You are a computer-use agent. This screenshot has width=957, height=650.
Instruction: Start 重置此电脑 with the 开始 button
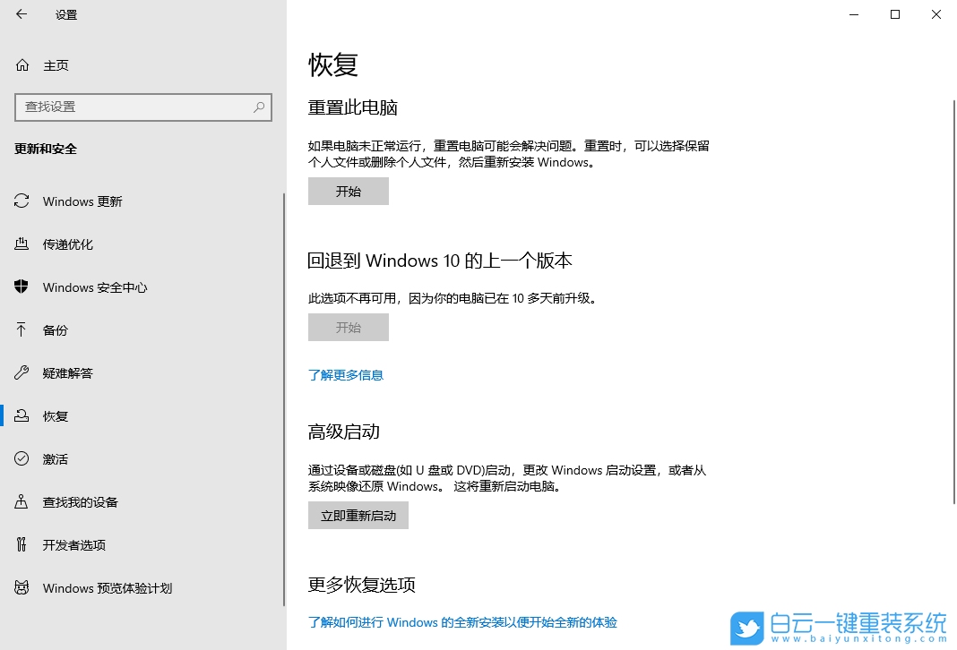(348, 191)
